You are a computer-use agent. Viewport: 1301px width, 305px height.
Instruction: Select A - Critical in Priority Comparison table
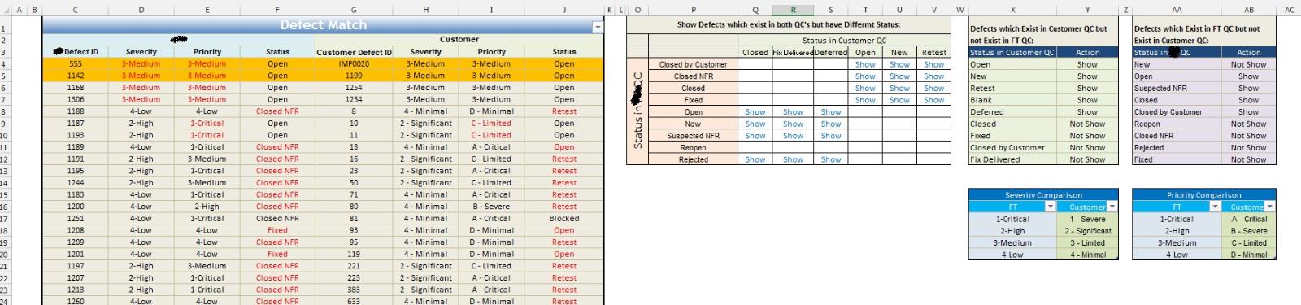(x=1249, y=219)
